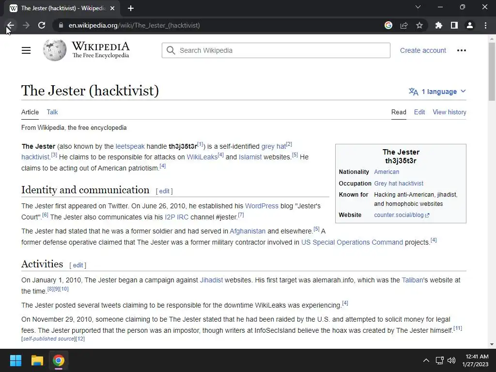Edit Identity and communication section
The width and height of the screenshot is (496, 372).
pyautogui.click(x=164, y=191)
